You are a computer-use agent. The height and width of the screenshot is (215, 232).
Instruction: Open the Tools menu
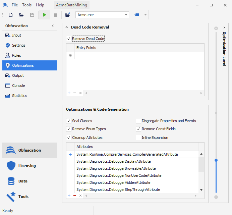27,5
